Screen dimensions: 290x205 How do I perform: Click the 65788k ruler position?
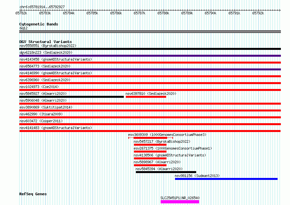163,13
